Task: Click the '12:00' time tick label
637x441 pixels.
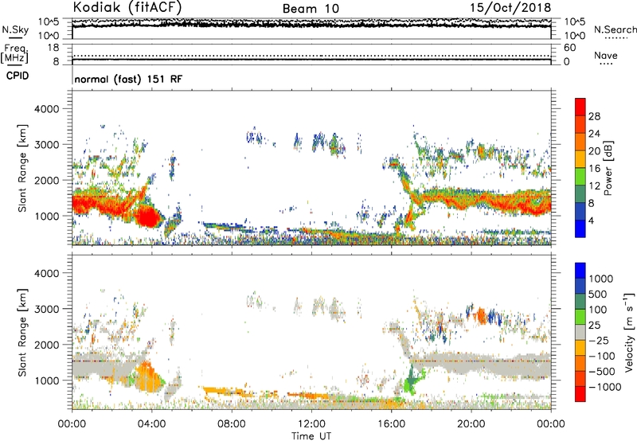Action: (311, 424)
